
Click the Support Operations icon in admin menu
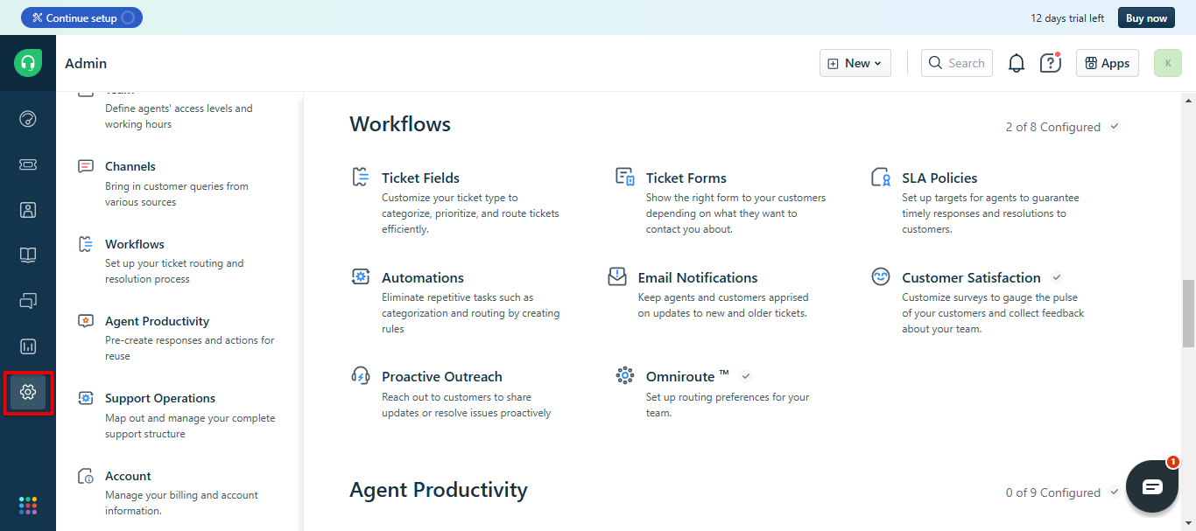pyautogui.click(x=86, y=398)
